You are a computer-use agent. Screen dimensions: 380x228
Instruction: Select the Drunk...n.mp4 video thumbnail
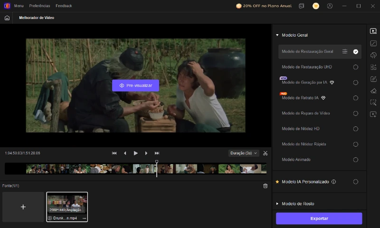67,207
